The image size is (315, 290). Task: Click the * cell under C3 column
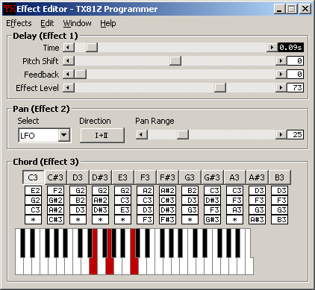click(x=33, y=220)
